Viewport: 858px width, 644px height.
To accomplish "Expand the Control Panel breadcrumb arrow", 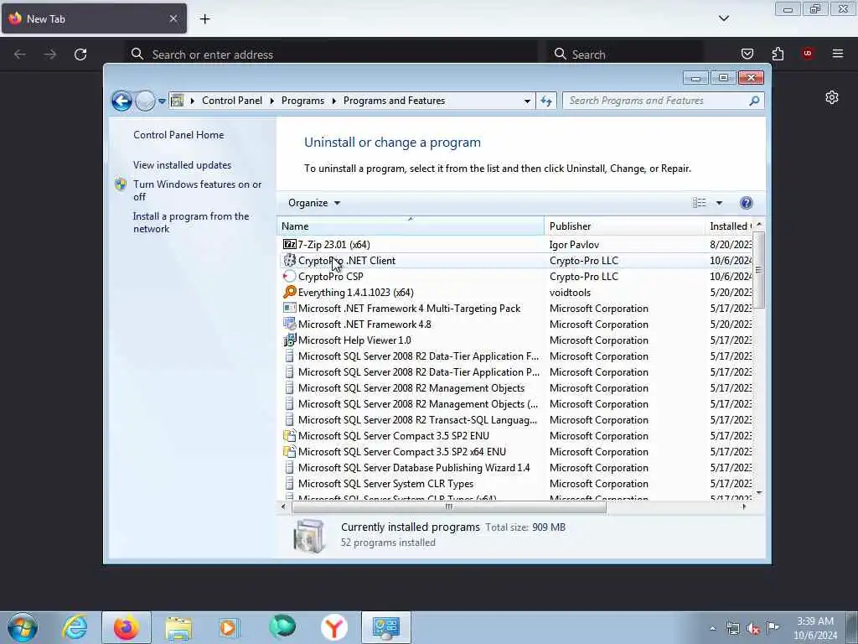I will coord(272,101).
